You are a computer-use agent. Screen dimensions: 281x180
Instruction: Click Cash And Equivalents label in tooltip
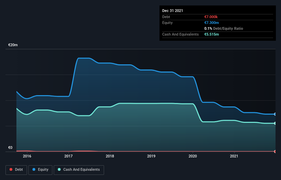180,34
